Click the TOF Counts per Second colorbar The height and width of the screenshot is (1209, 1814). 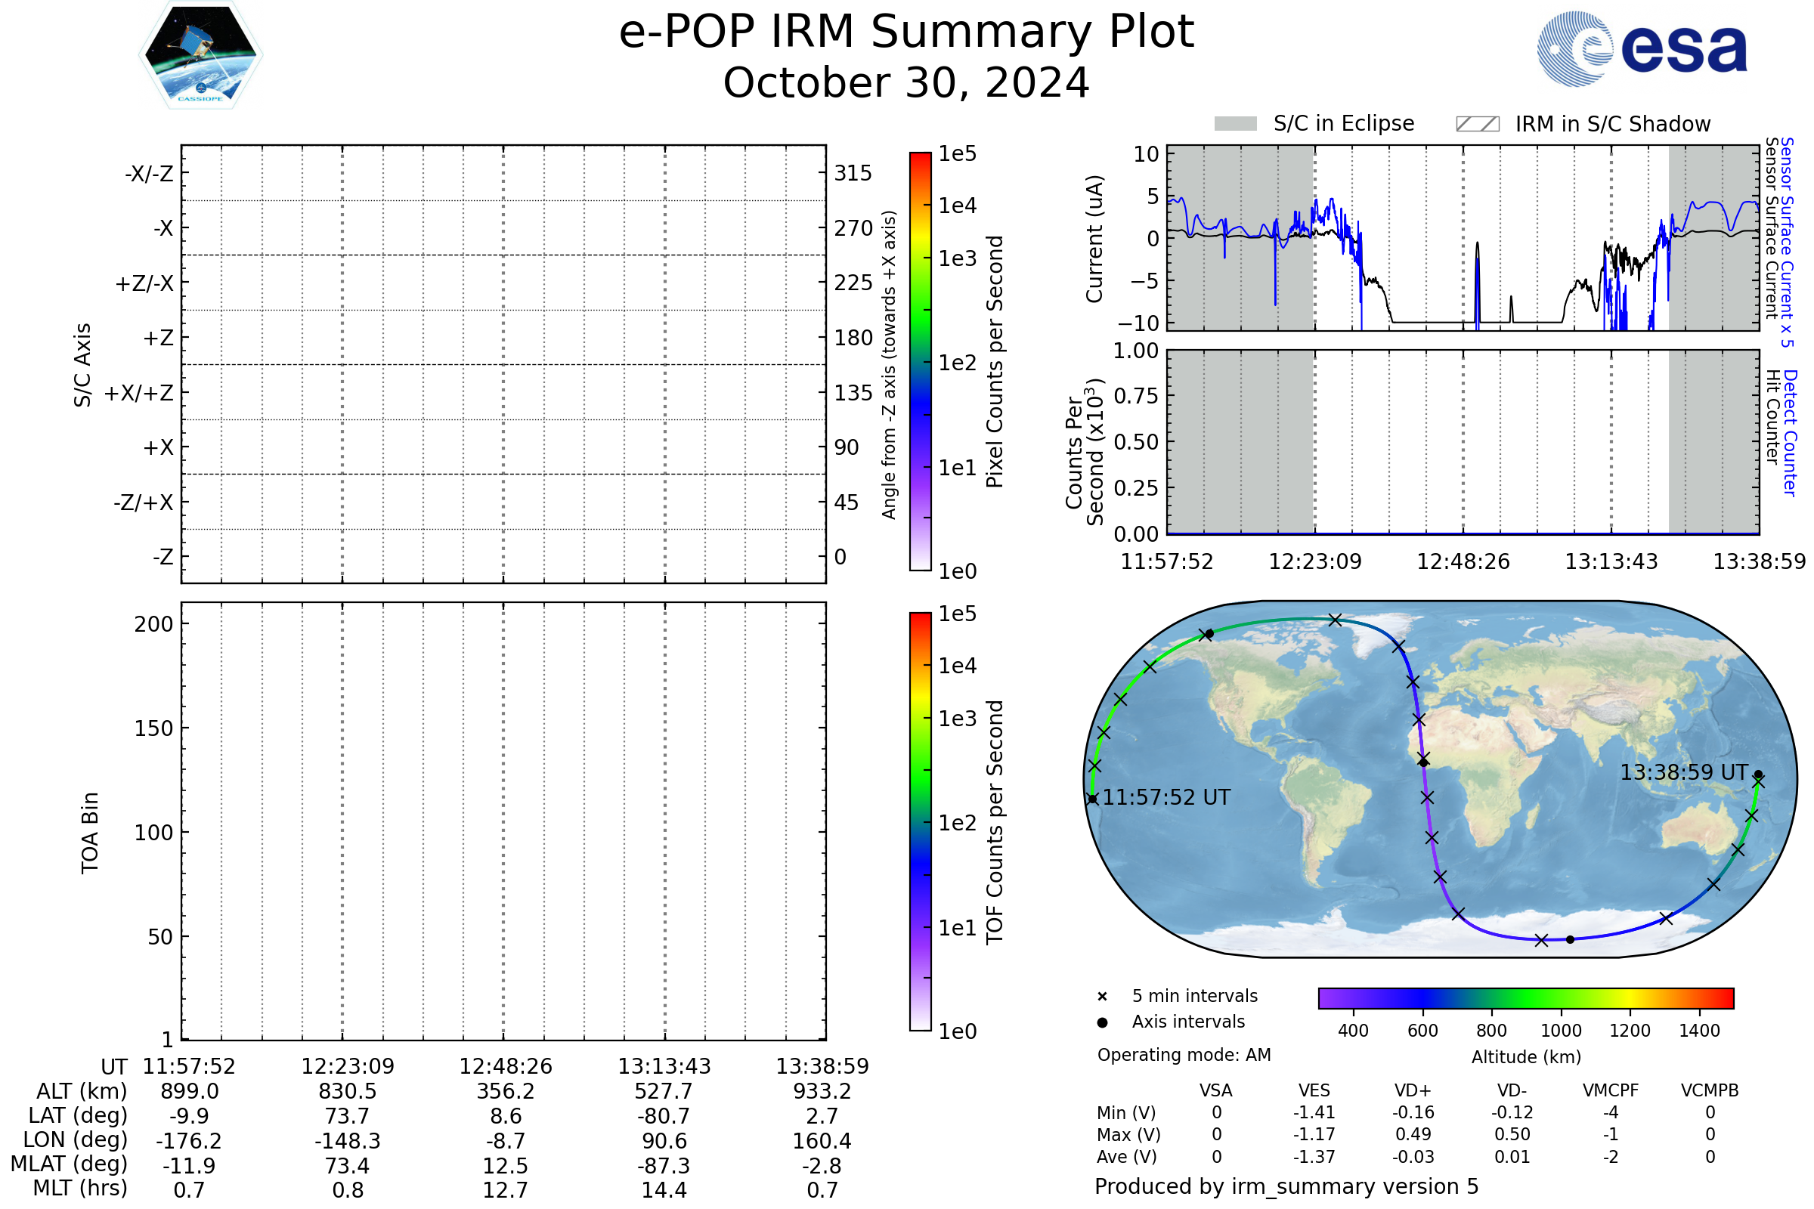(920, 822)
